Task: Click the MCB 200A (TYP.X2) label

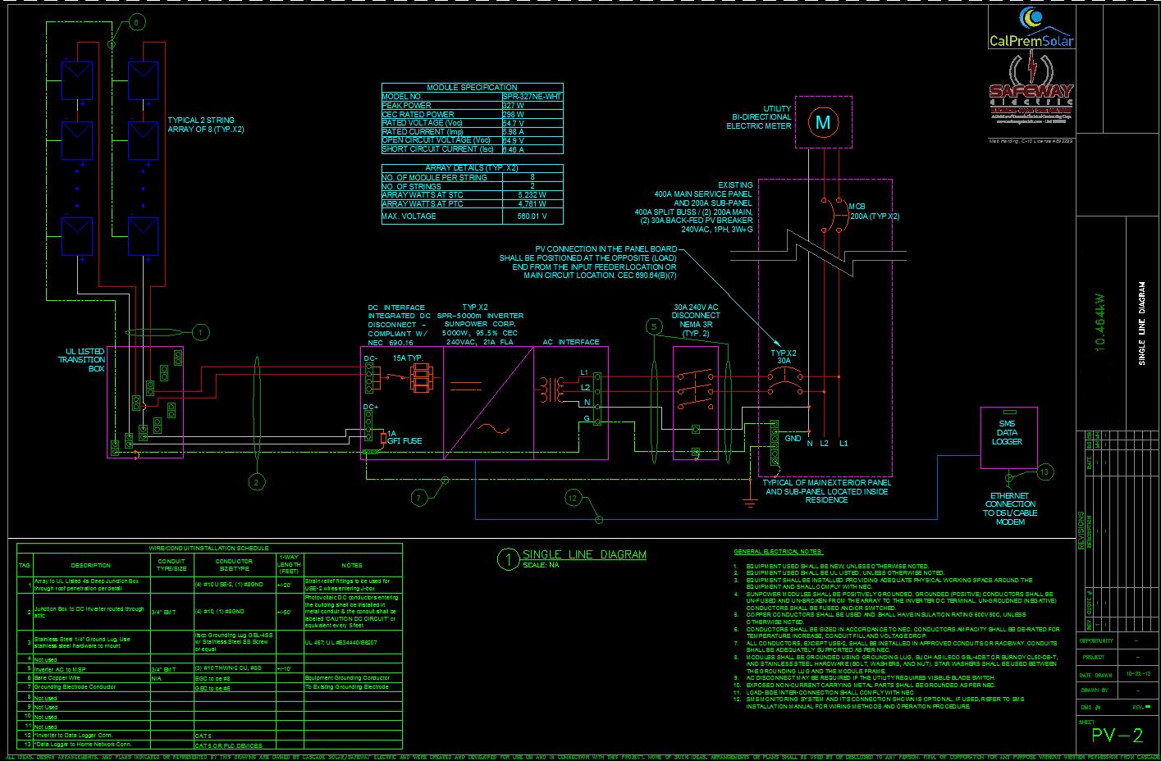Action: point(874,212)
